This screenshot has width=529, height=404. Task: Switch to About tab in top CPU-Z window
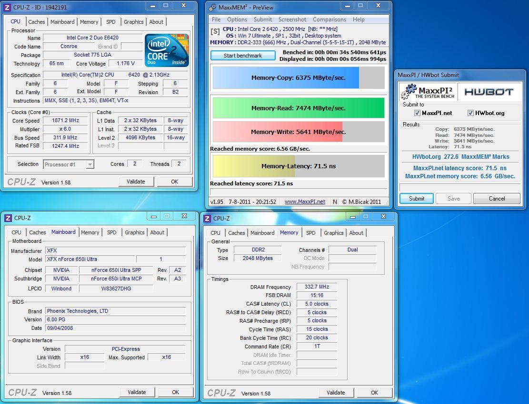point(156,22)
